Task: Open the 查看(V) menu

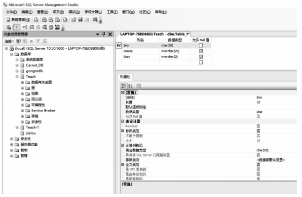Action: point(42,12)
